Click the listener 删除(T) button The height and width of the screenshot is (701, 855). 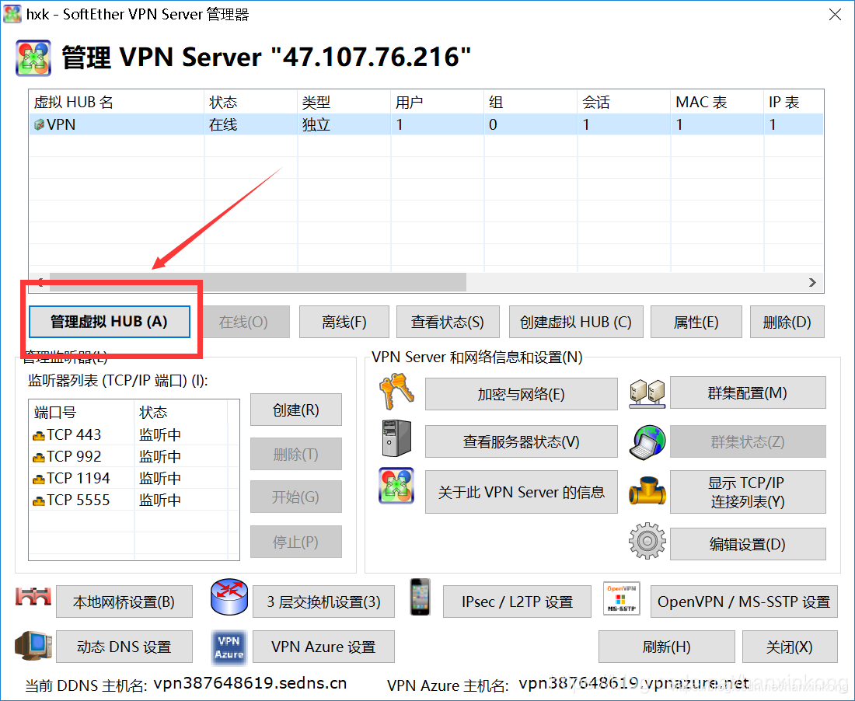[x=296, y=454]
